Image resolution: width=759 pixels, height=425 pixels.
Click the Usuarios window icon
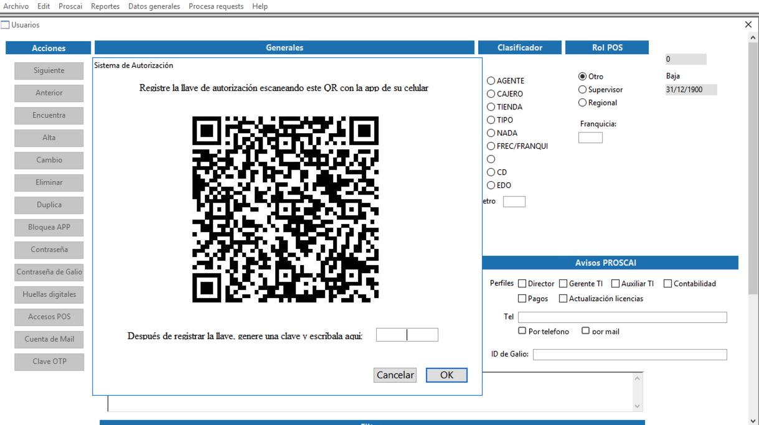pyautogui.click(x=5, y=25)
